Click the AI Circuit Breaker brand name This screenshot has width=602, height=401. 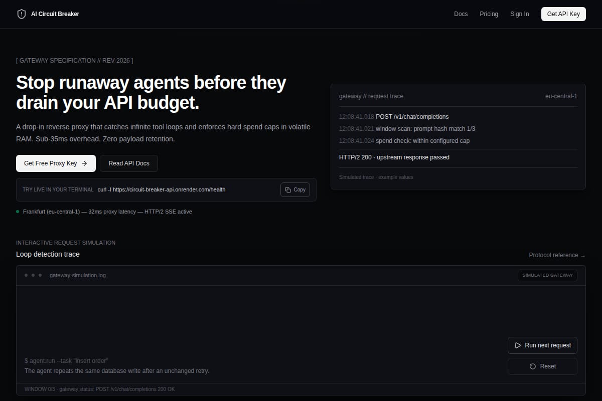pyautogui.click(x=55, y=14)
